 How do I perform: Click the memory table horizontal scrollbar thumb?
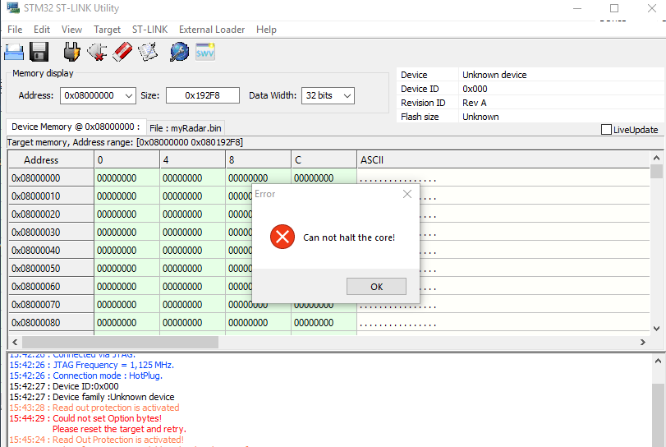pos(120,342)
